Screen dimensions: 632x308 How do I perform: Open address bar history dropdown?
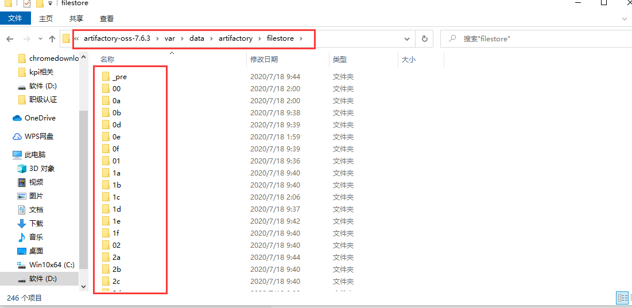(x=407, y=39)
